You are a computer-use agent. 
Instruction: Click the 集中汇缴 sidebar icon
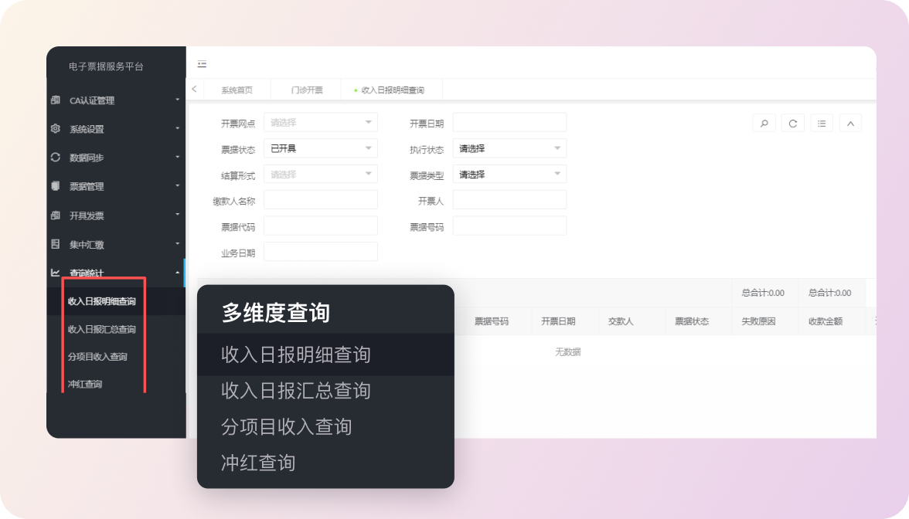(x=56, y=244)
